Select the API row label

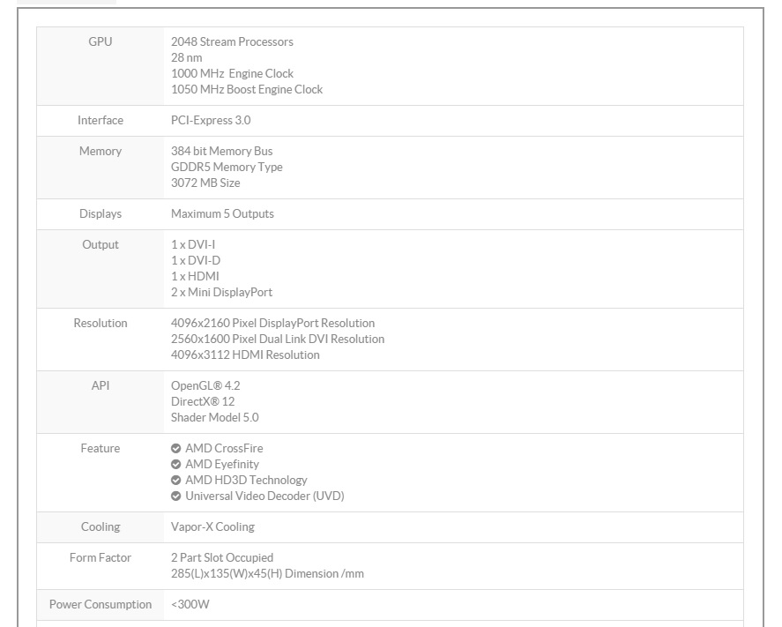click(x=101, y=386)
